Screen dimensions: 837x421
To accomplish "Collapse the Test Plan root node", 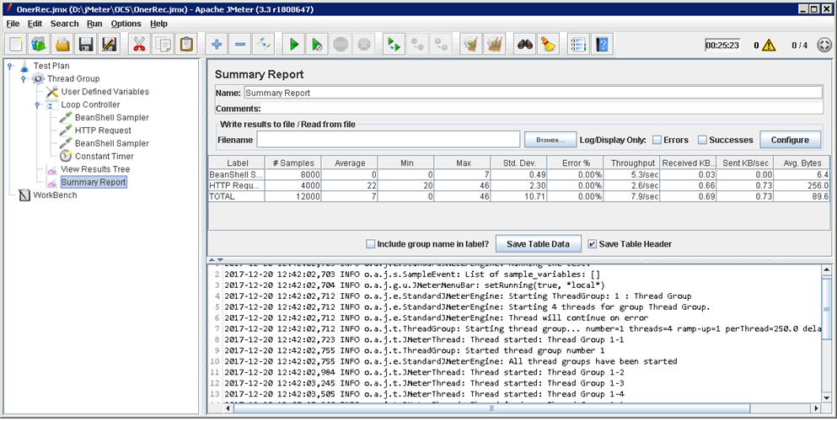I will click(9, 66).
